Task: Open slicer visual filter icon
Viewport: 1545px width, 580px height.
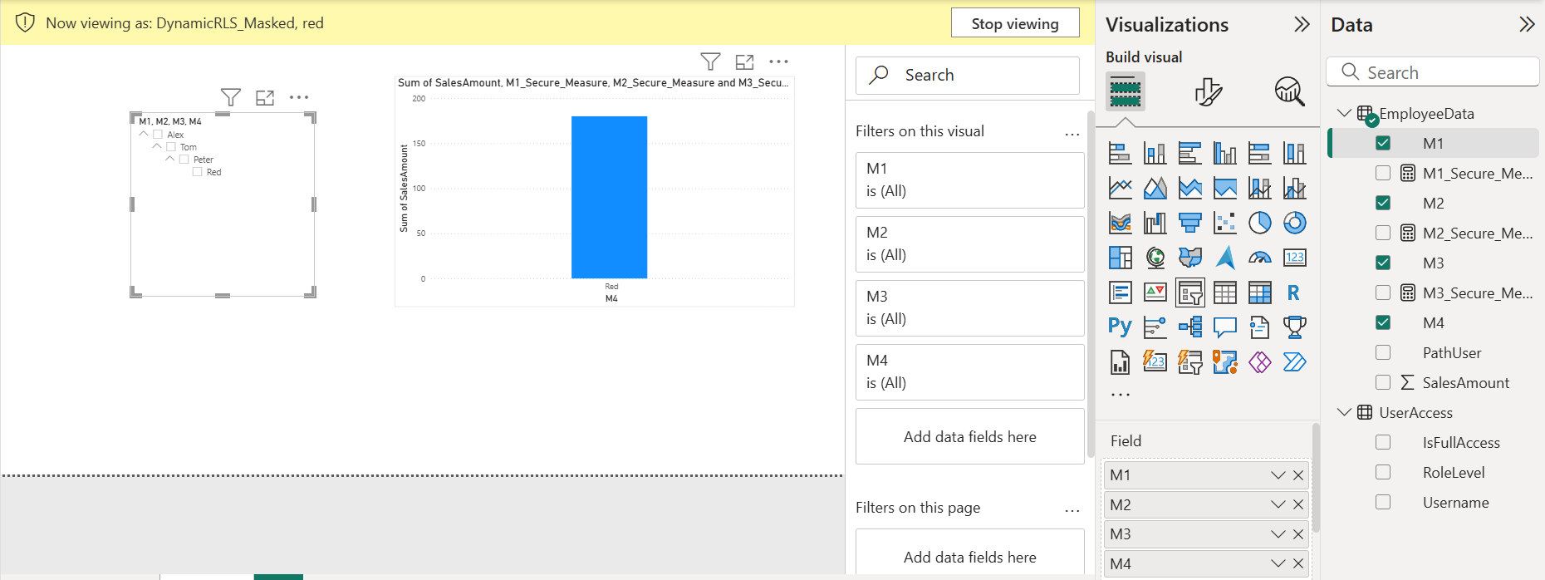Action: pos(231,97)
